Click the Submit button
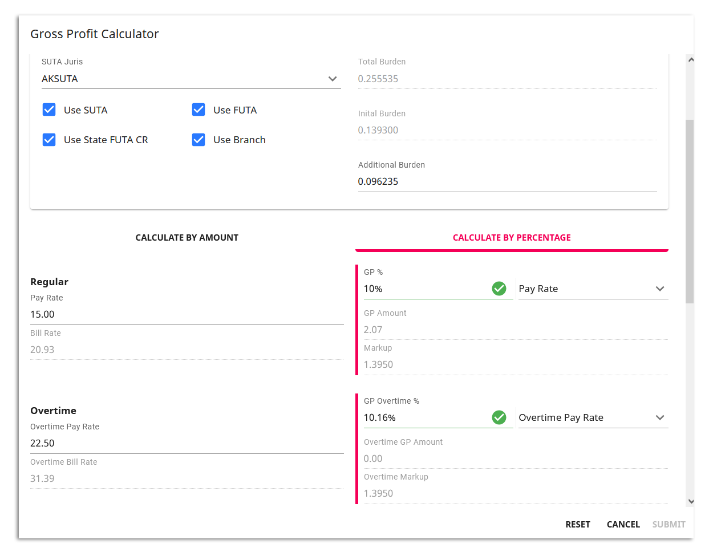Viewport: 713px width, 556px height. pyautogui.click(x=669, y=524)
